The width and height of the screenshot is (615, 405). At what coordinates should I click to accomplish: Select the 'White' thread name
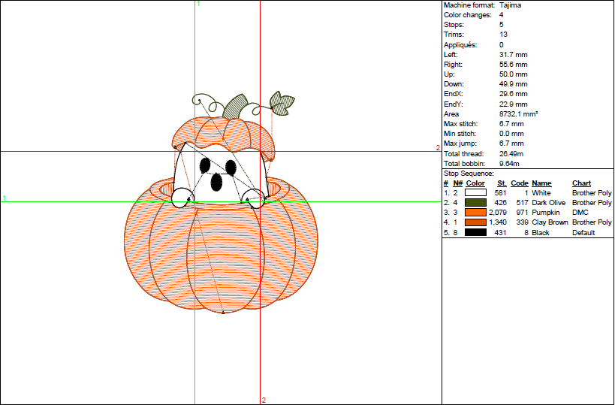[541, 192]
